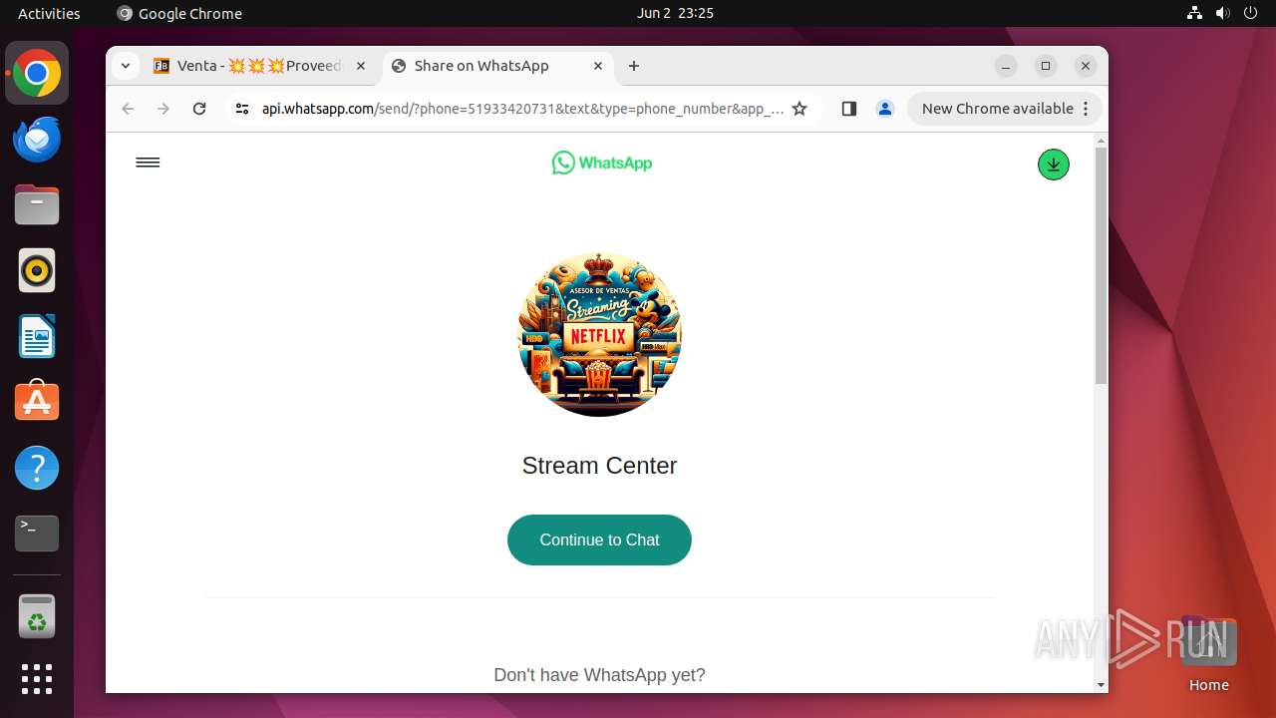Open the power icon in system tray
This screenshot has width=1276, height=718.
[1250, 13]
